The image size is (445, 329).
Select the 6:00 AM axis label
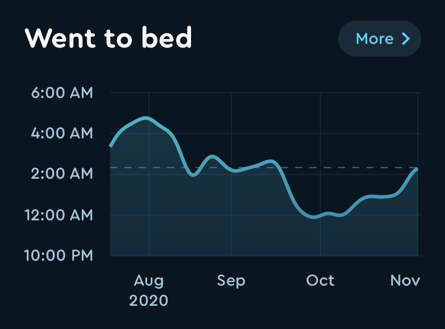pos(62,93)
